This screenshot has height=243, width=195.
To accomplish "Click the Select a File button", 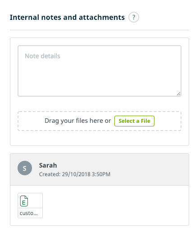I will tap(134, 121).
